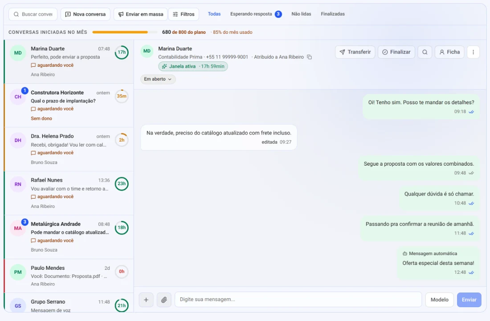Open the three-dot more options menu
Image resolution: width=490 pixels, height=321 pixels.
point(473,52)
